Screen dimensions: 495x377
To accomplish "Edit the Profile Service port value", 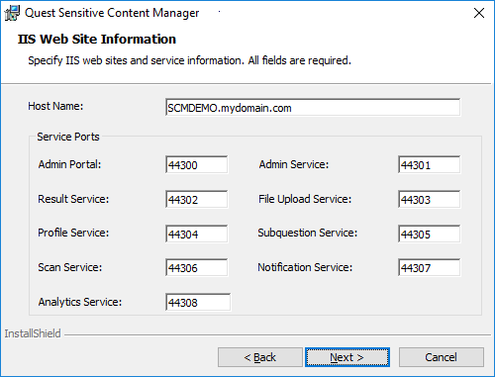I will pyautogui.click(x=197, y=234).
